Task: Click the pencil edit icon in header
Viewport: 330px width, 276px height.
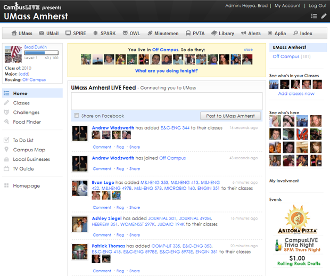Action: pos(324,16)
